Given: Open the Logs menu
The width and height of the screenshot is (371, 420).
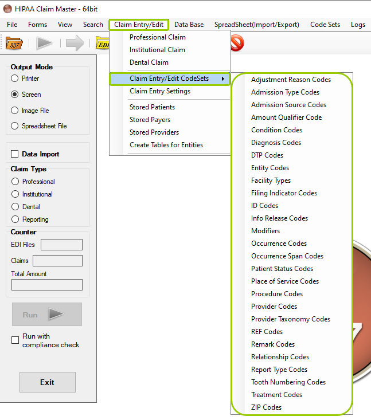Looking at the screenshot, I should (x=358, y=25).
